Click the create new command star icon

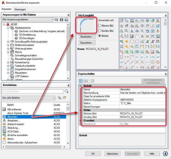point(64,98)
